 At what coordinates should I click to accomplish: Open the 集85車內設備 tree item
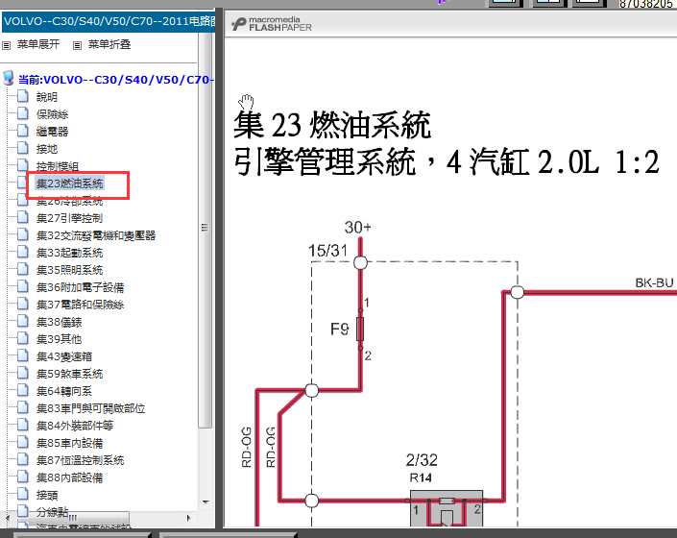(69, 443)
